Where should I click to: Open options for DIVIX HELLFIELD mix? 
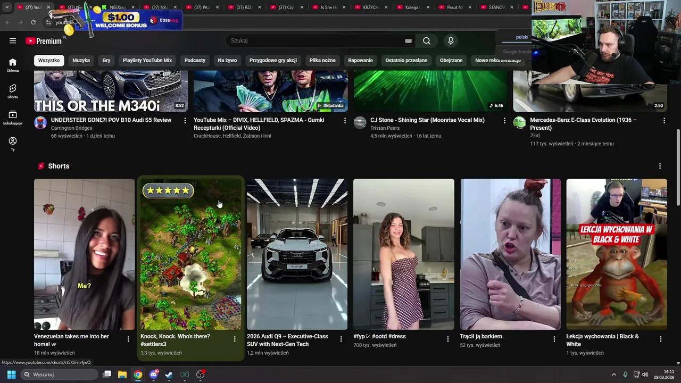(345, 121)
